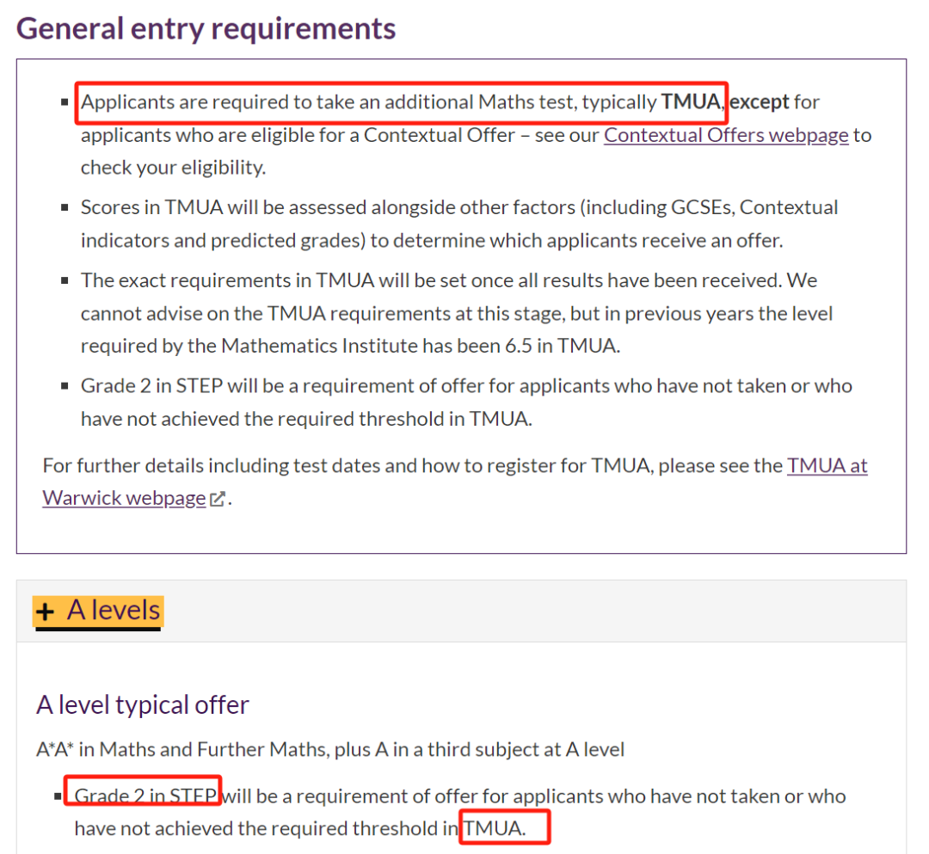Click the plus icon beside A levels
The width and height of the screenshot is (929, 854).
(45, 611)
